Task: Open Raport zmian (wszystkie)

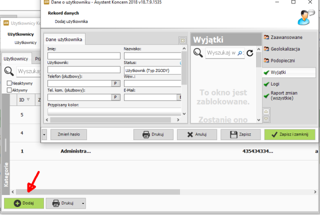Action: 280,95
